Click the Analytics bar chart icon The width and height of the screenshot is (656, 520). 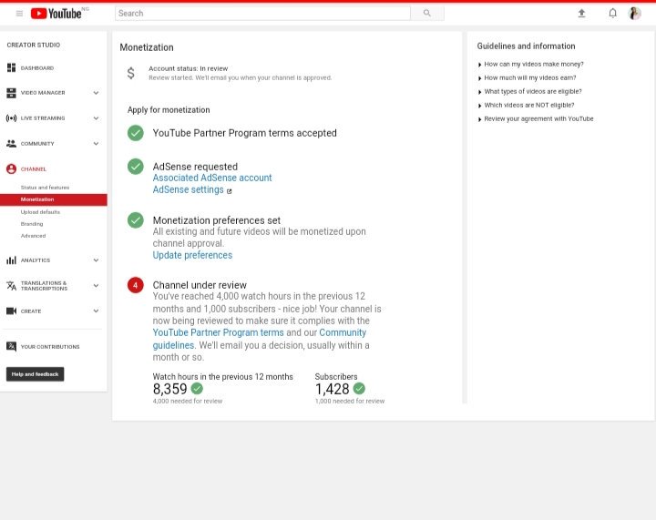[x=11, y=260]
